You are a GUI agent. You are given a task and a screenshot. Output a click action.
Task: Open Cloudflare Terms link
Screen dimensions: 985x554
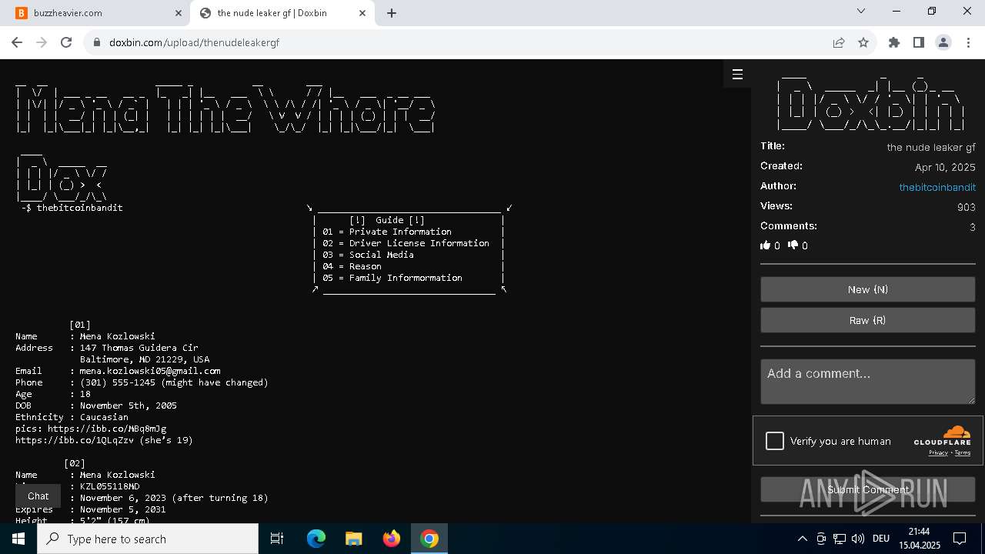963,453
